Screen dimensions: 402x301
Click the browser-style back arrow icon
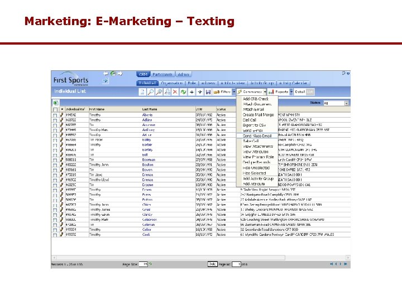pos(106,74)
